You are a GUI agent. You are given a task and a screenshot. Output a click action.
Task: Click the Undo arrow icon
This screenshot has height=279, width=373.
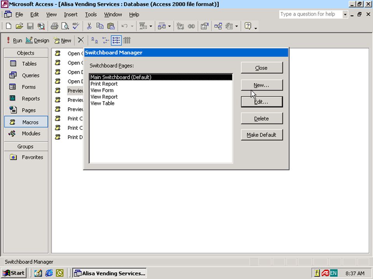point(124,26)
